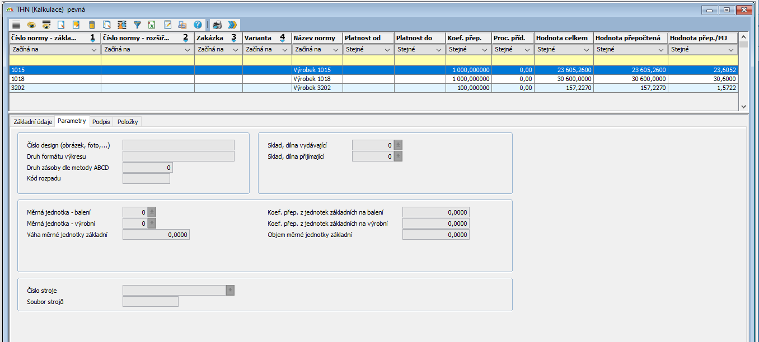The width and height of the screenshot is (759, 342).
Task: Open filter dropdown under Název normy
Action: [x=336, y=50]
